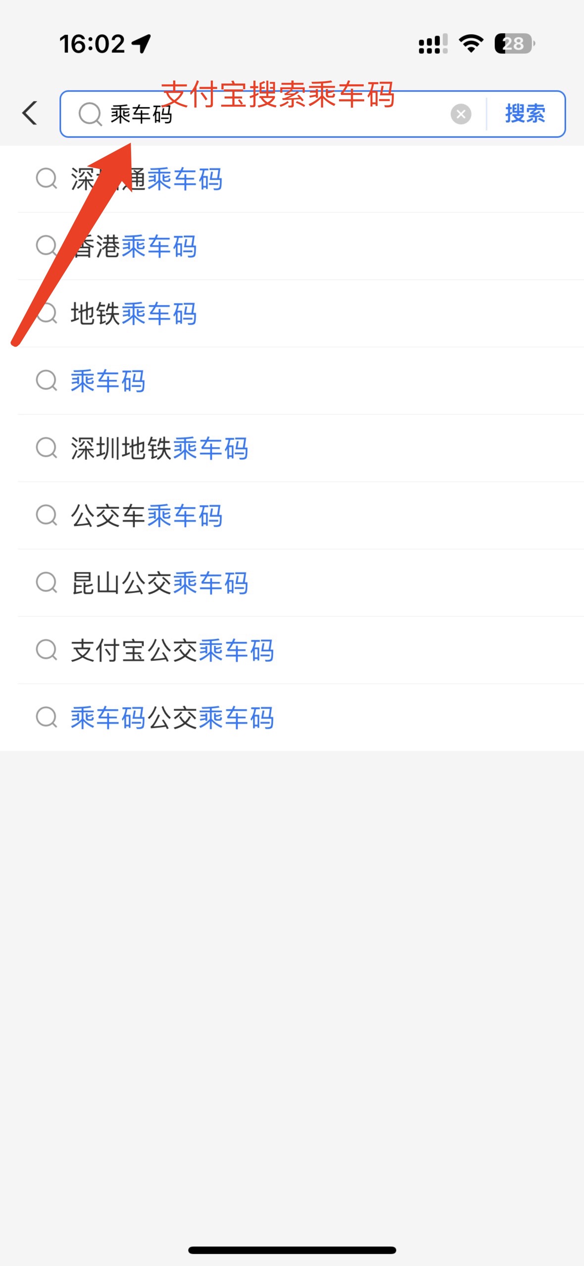Clear the search text with X icon

point(461,114)
